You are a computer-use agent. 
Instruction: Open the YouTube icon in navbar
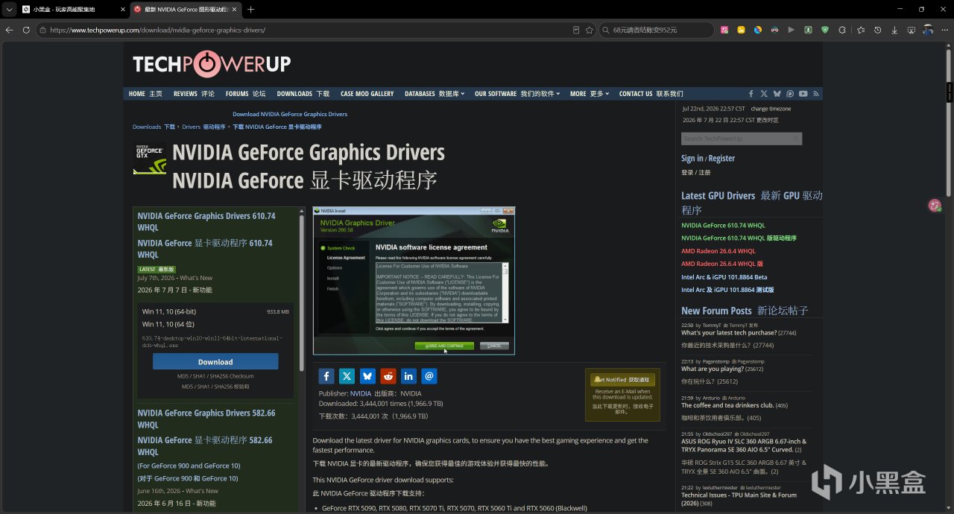pyautogui.click(x=803, y=94)
